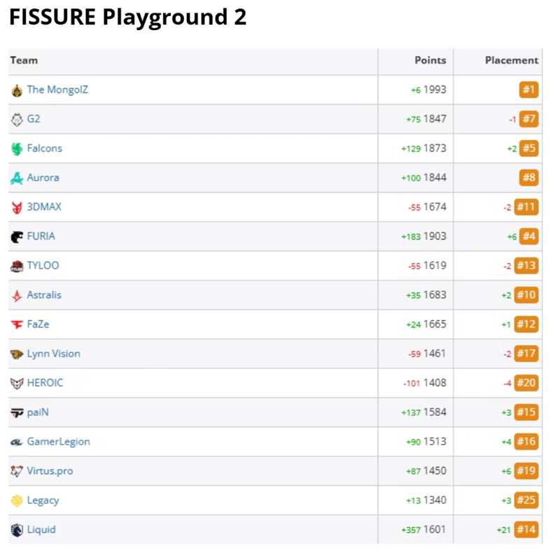Select the G2 wolf logo
The height and width of the screenshot is (558, 560).
[x=17, y=119]
